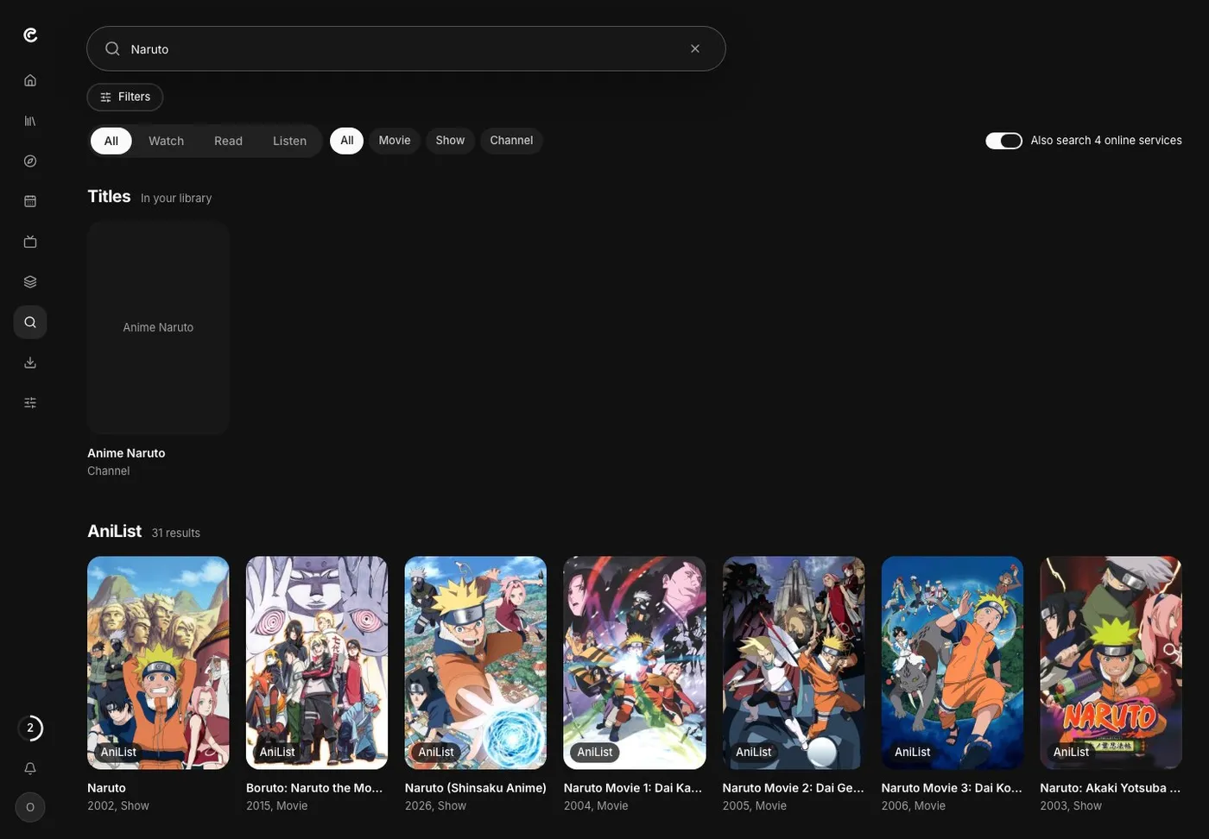
Task: Open the Naruto Movie 2 poster
Action: 794,662
